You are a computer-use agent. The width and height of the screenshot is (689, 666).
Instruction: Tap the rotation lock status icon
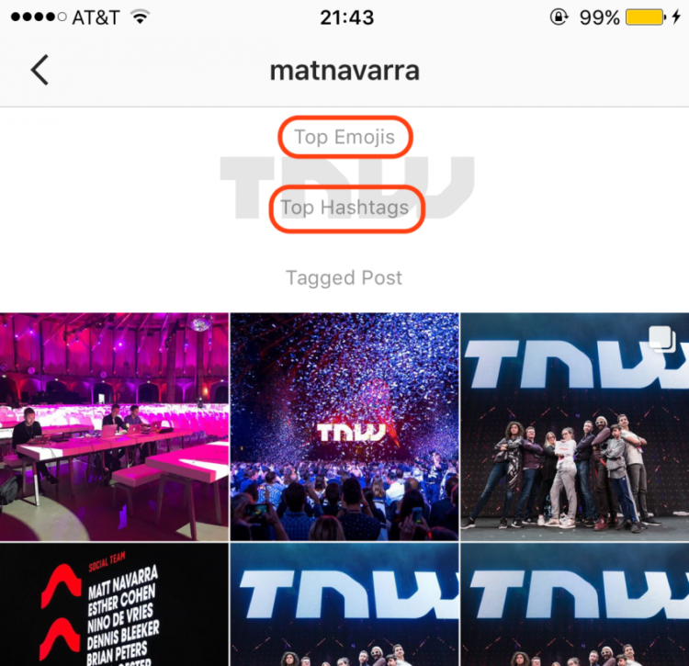pyautogui.click(x=559, y=17)
